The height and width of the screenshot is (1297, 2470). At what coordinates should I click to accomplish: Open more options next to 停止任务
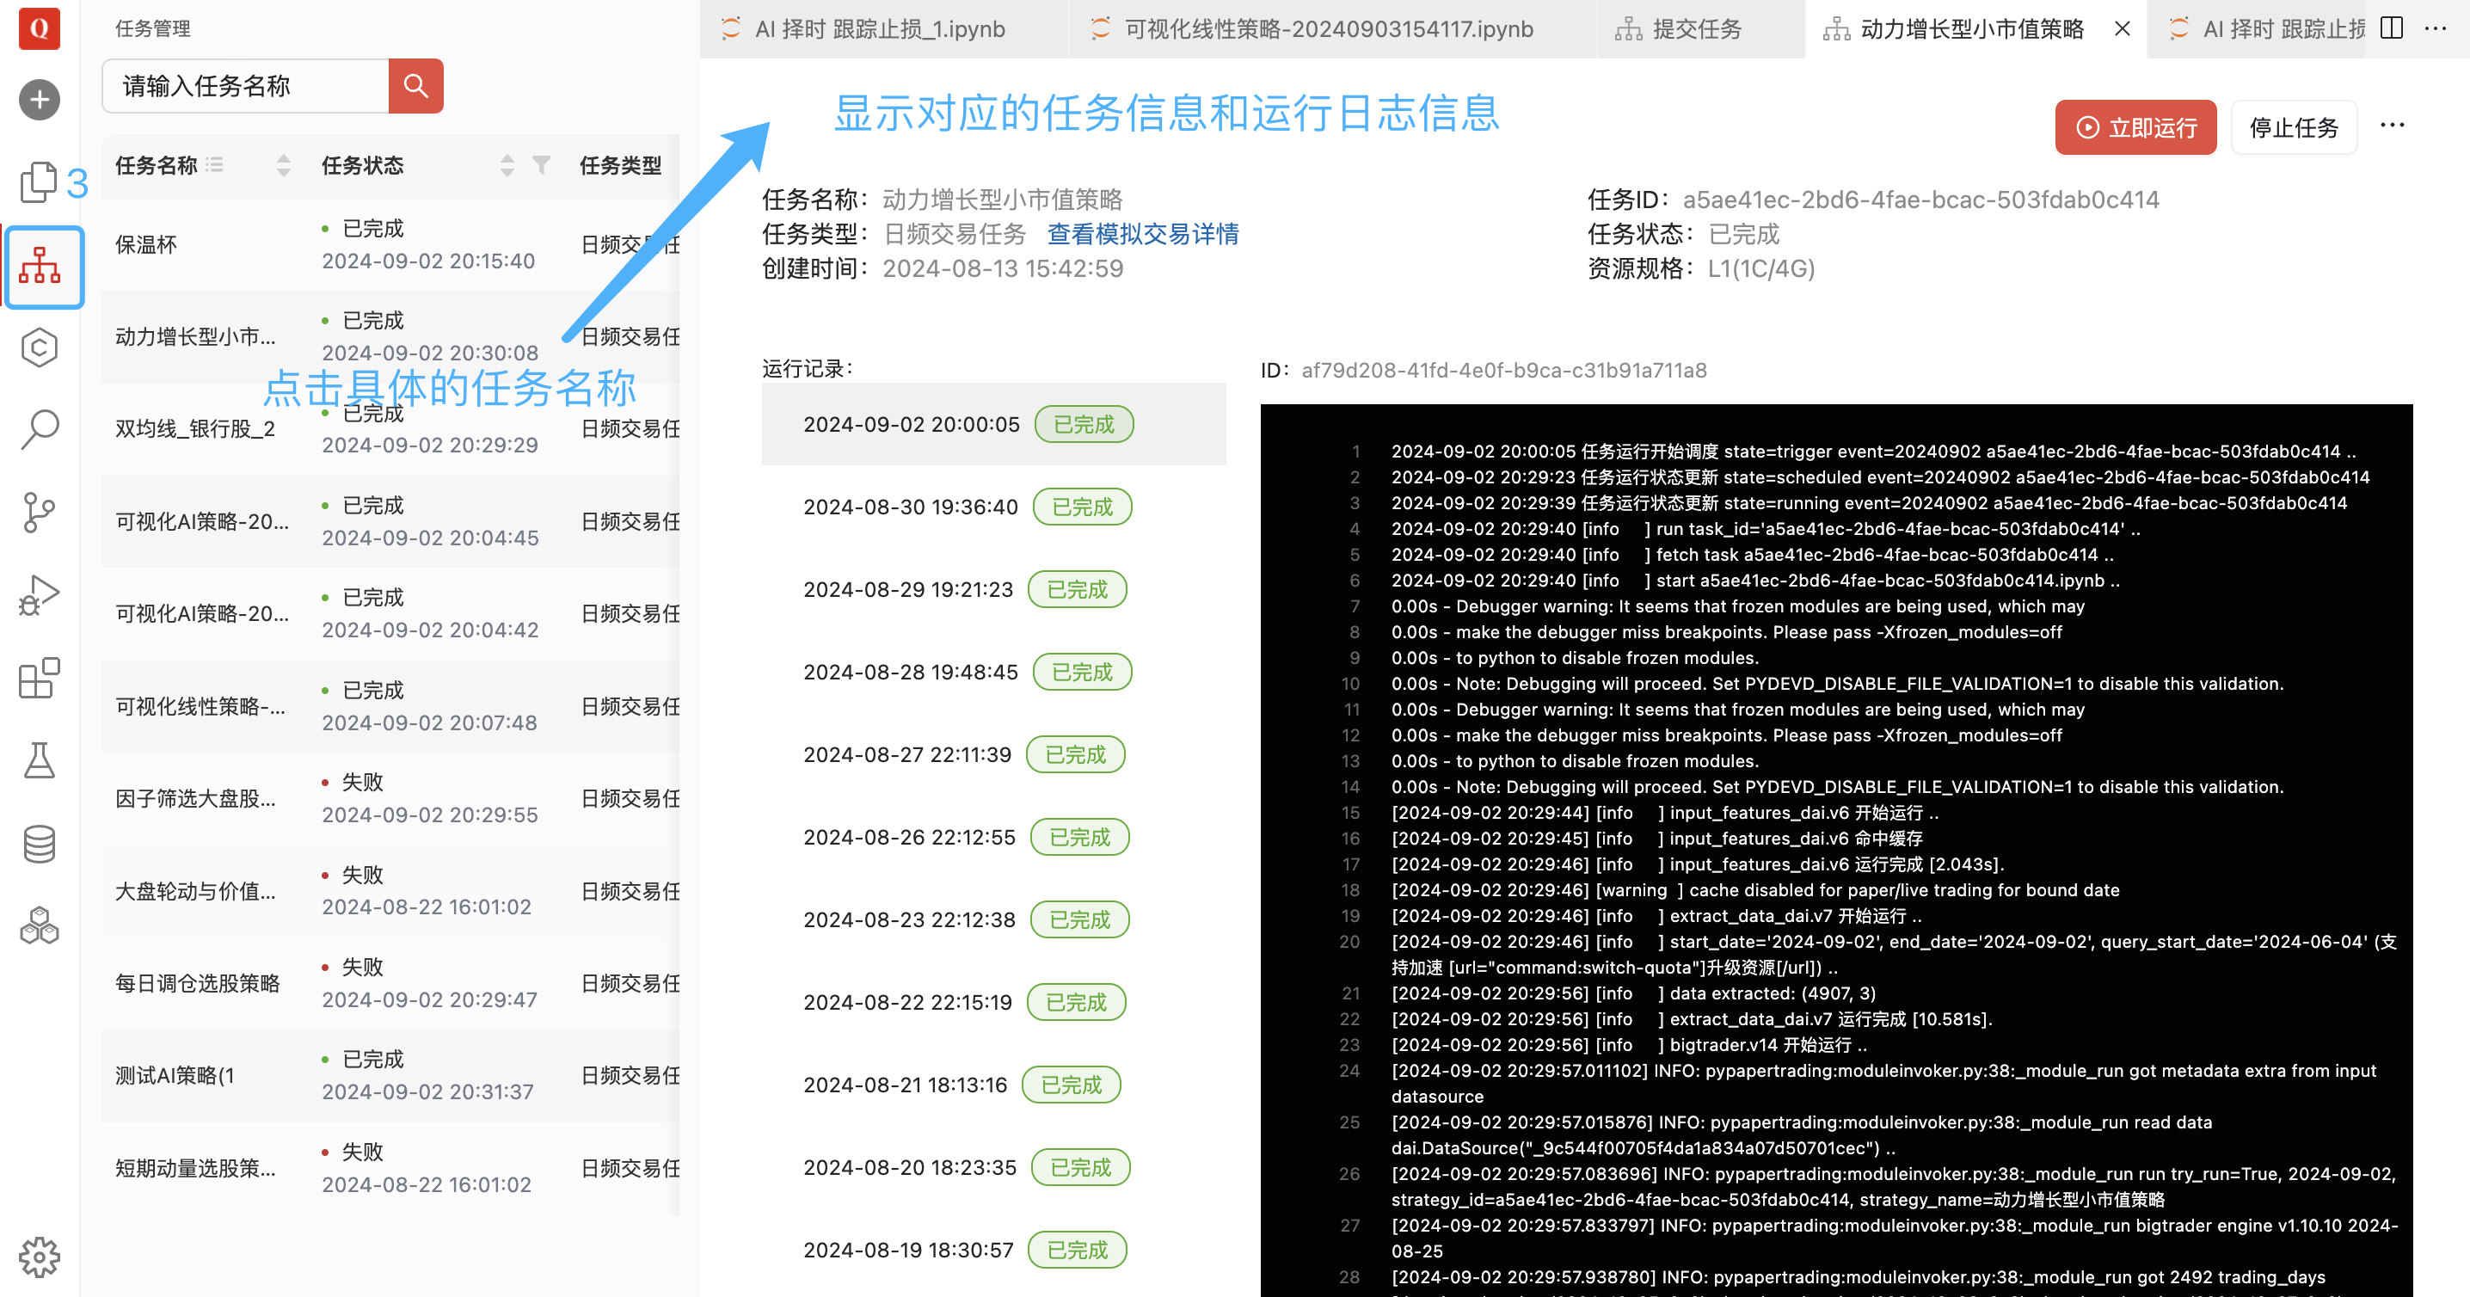pyautogui.click(x=2392, y=126)
